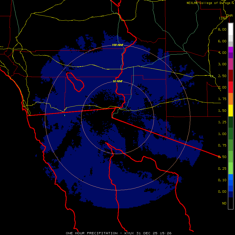The height and width of the screenshot is (235, 235).
Task: Select the 0.10 legend value
Action: pyautogui.click(x=222, y=180)
